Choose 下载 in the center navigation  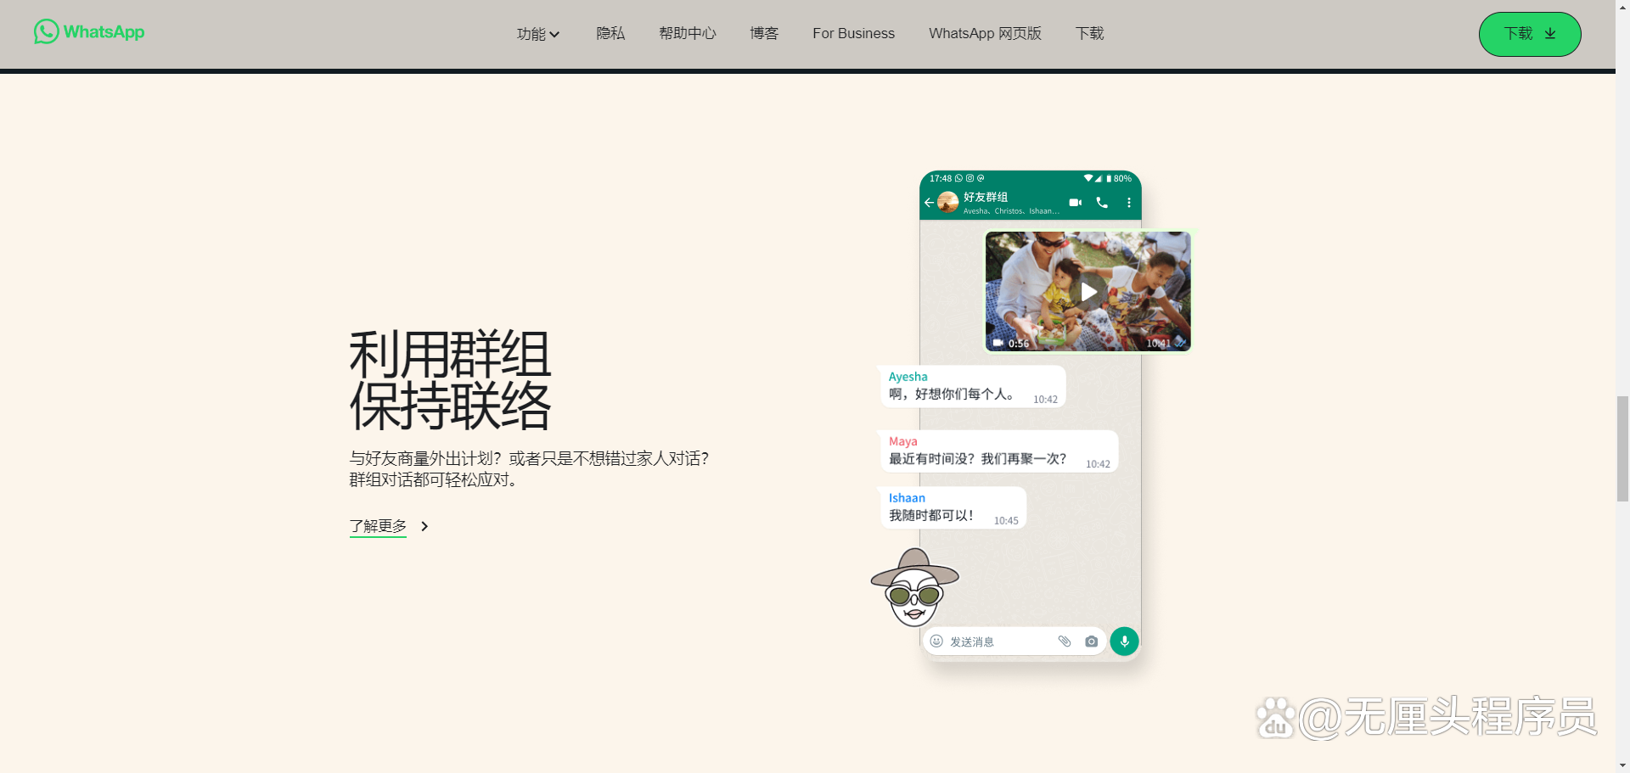tap(1089, 33)
